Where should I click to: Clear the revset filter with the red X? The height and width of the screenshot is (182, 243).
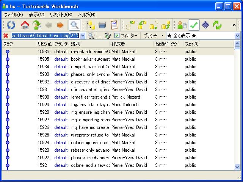[x=6, y=36]
